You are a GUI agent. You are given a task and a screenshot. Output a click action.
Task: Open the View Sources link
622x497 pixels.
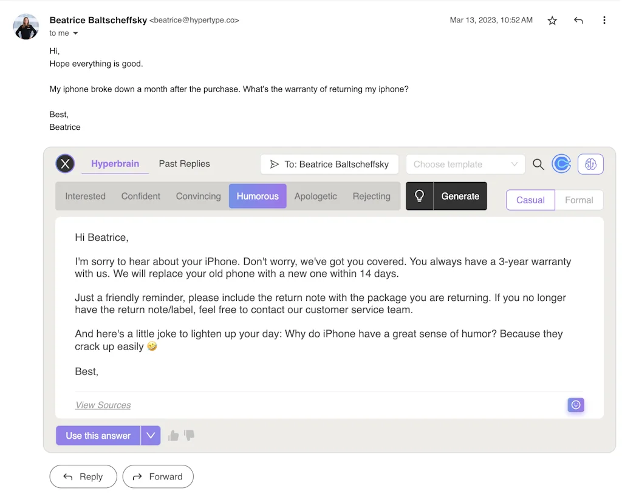pyautogui.click(x=102, y=405)
